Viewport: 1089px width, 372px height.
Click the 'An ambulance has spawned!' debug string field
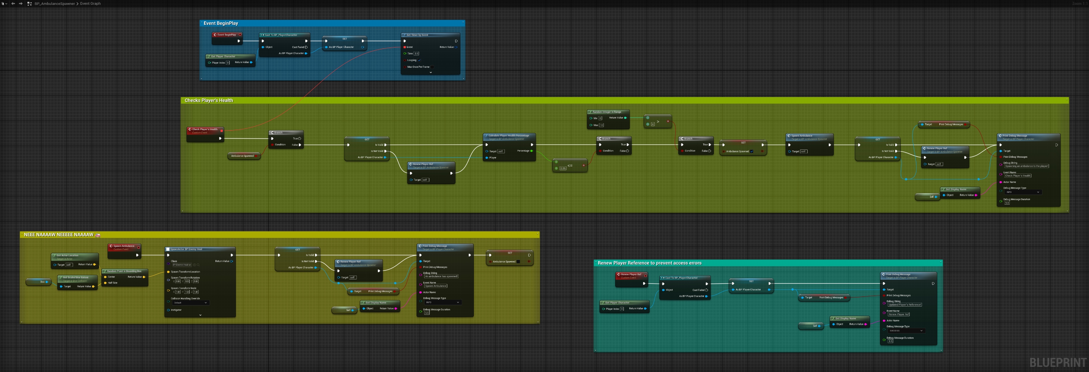(x=441, y=276)
